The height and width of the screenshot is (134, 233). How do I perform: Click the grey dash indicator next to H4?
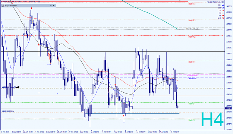coord(223,13)
